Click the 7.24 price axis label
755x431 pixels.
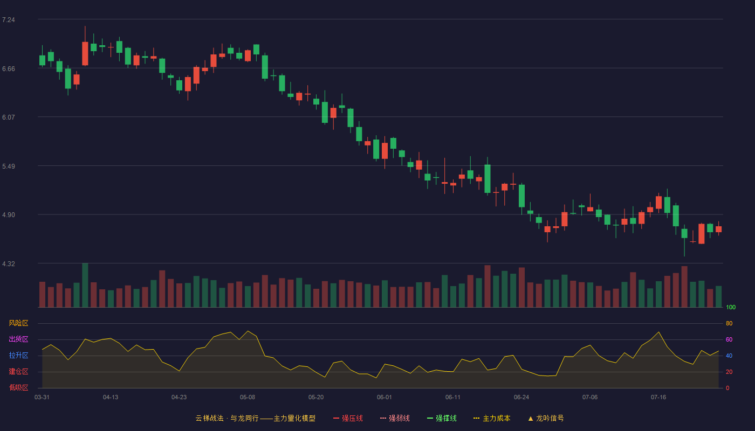(x=9, y=20)
